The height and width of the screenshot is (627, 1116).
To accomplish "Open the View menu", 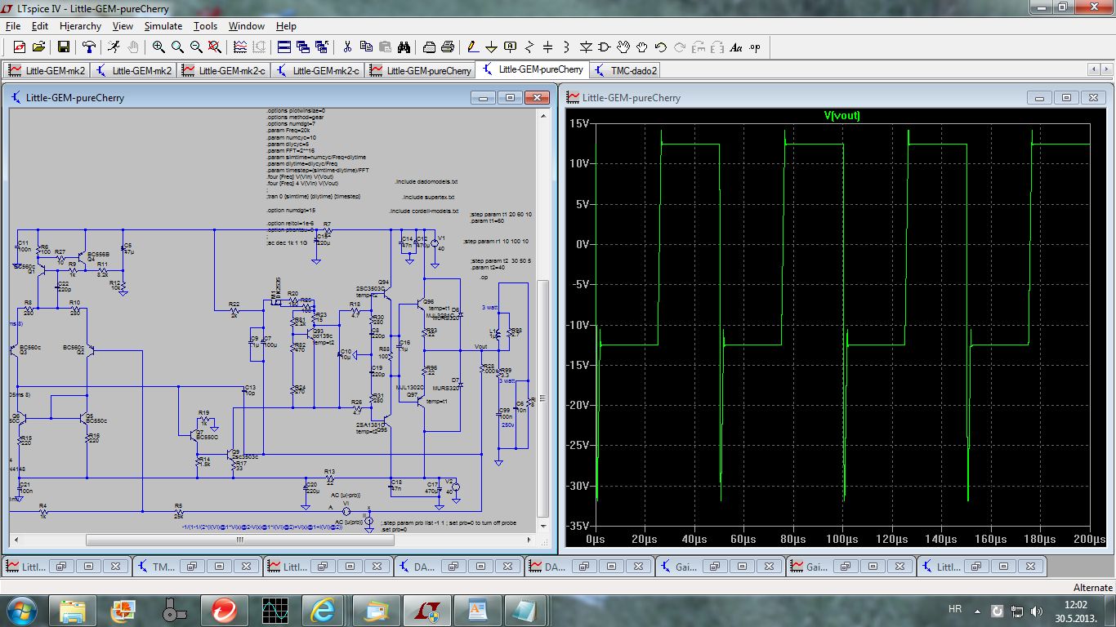I will 123,26.
